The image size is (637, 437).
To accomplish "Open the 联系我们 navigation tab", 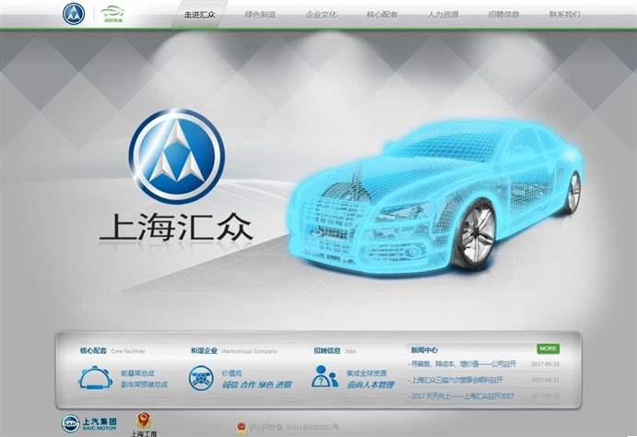I will pyautogui.click(x=565, y=15).
